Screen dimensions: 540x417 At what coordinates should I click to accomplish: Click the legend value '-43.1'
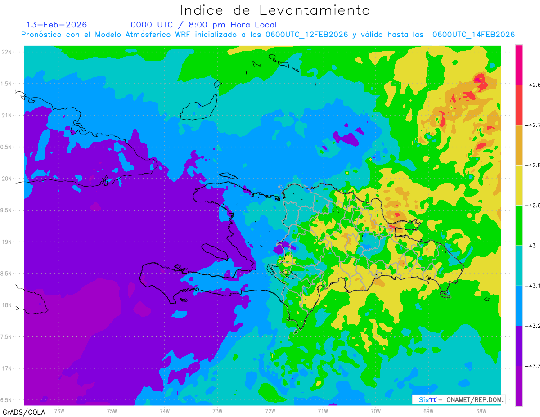click(532, 286)
